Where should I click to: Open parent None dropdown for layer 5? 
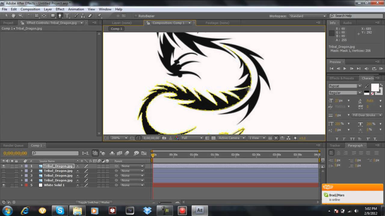pyautogui.click(x=132, y=185)
